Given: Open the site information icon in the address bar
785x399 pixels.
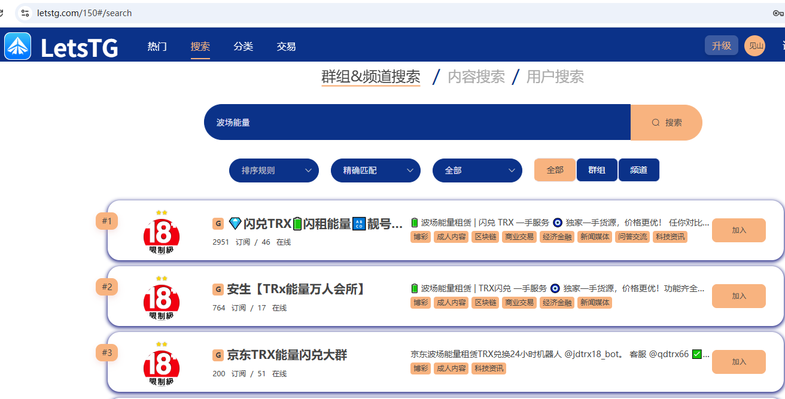Looking at the screenshot, I should tap(25, 13).
